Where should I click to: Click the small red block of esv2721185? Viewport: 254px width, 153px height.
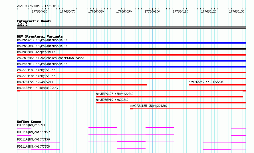tap(131, 109)
